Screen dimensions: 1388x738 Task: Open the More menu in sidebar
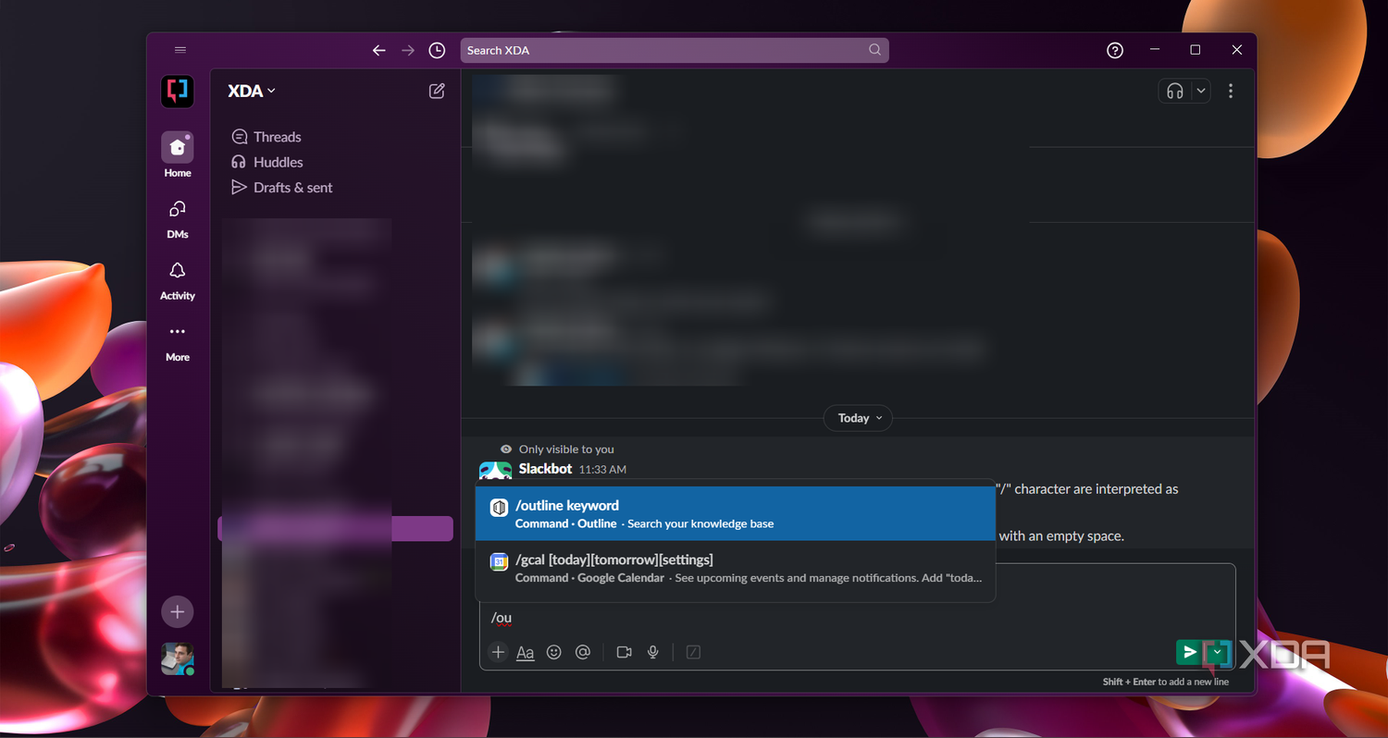tap(178, 342)
